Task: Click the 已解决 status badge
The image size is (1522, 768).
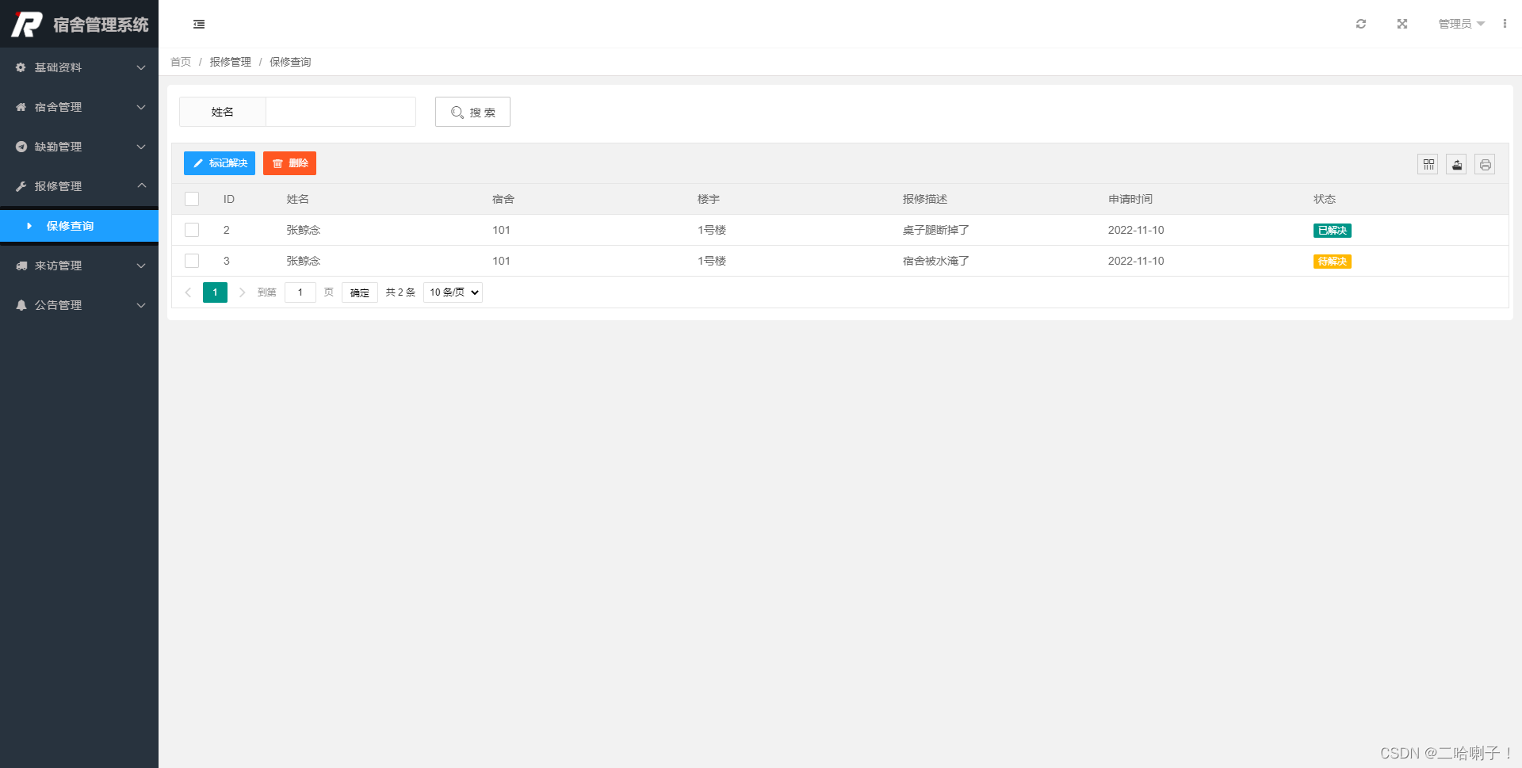Action: [x=1333, y=231]
